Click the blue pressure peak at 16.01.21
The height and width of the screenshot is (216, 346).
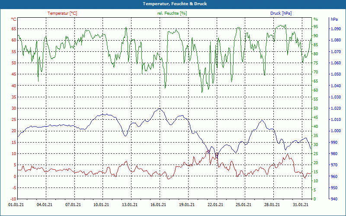[159, 108]
